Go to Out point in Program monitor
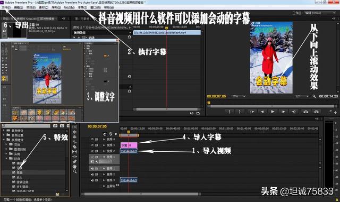 pyautogui.click(x=294, y=112)
